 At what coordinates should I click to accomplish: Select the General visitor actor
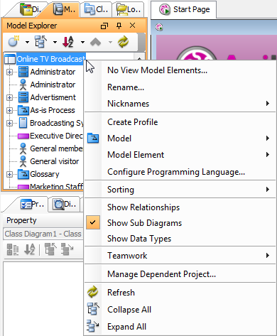tap(55, 161)
